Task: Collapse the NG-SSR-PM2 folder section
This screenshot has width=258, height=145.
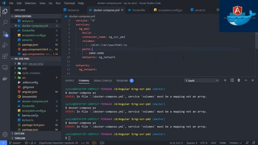Action: point(36,59)
